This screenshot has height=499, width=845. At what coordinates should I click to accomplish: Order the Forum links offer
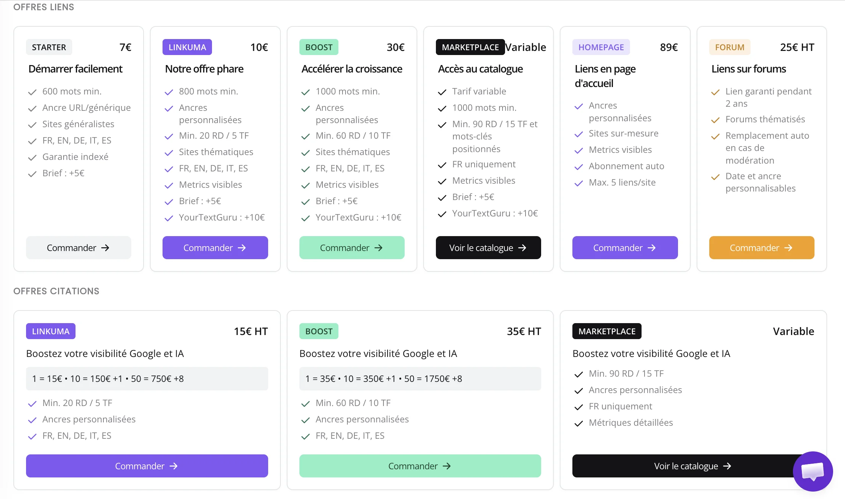click(762, 248)
